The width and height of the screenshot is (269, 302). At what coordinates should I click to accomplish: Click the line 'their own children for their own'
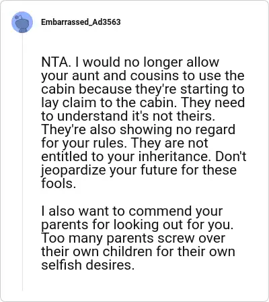click(138, 251)
